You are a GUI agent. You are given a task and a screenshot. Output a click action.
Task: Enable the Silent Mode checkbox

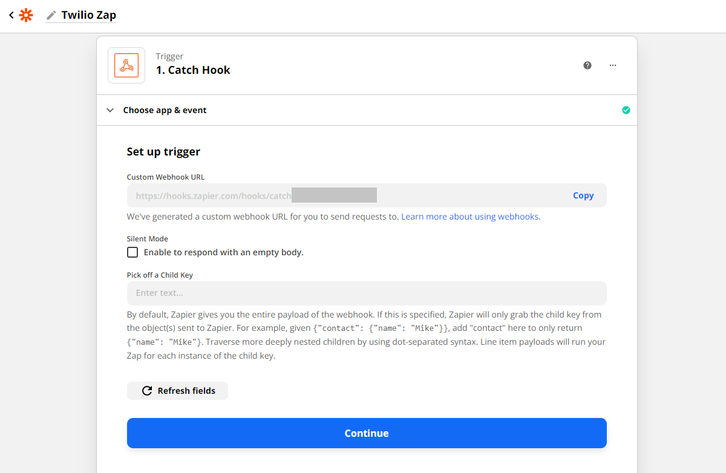click(132, 252)
